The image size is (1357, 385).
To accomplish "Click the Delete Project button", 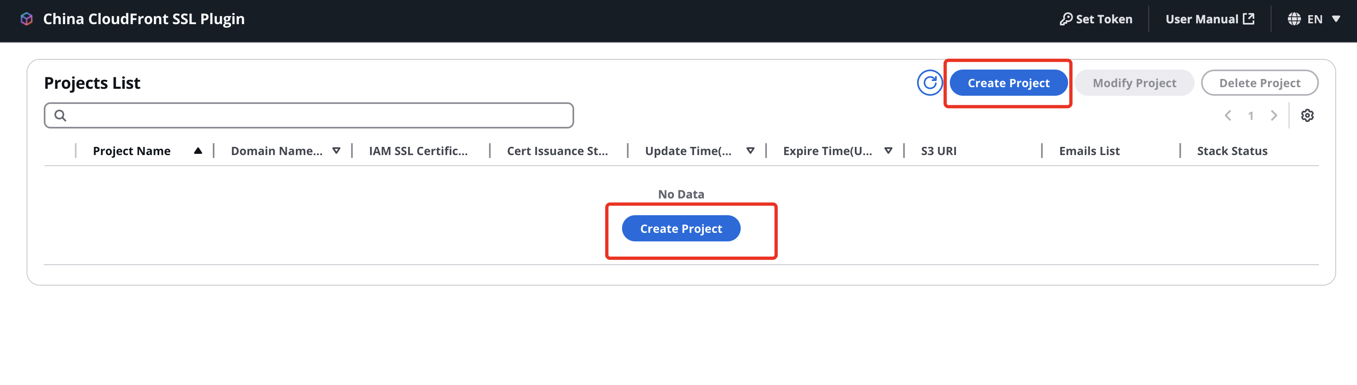I will click(x=1260, y=83).
